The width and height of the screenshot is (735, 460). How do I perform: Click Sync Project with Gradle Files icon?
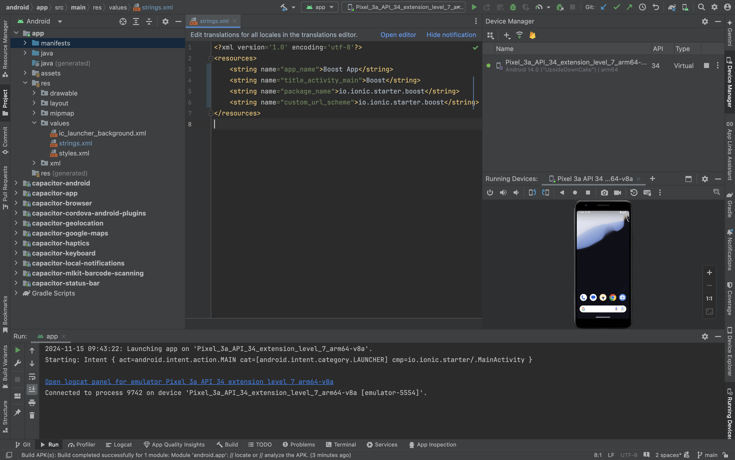(672, 7)
